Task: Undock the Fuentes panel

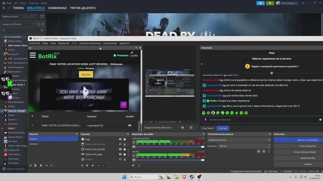Action: (x=128, y=134)
